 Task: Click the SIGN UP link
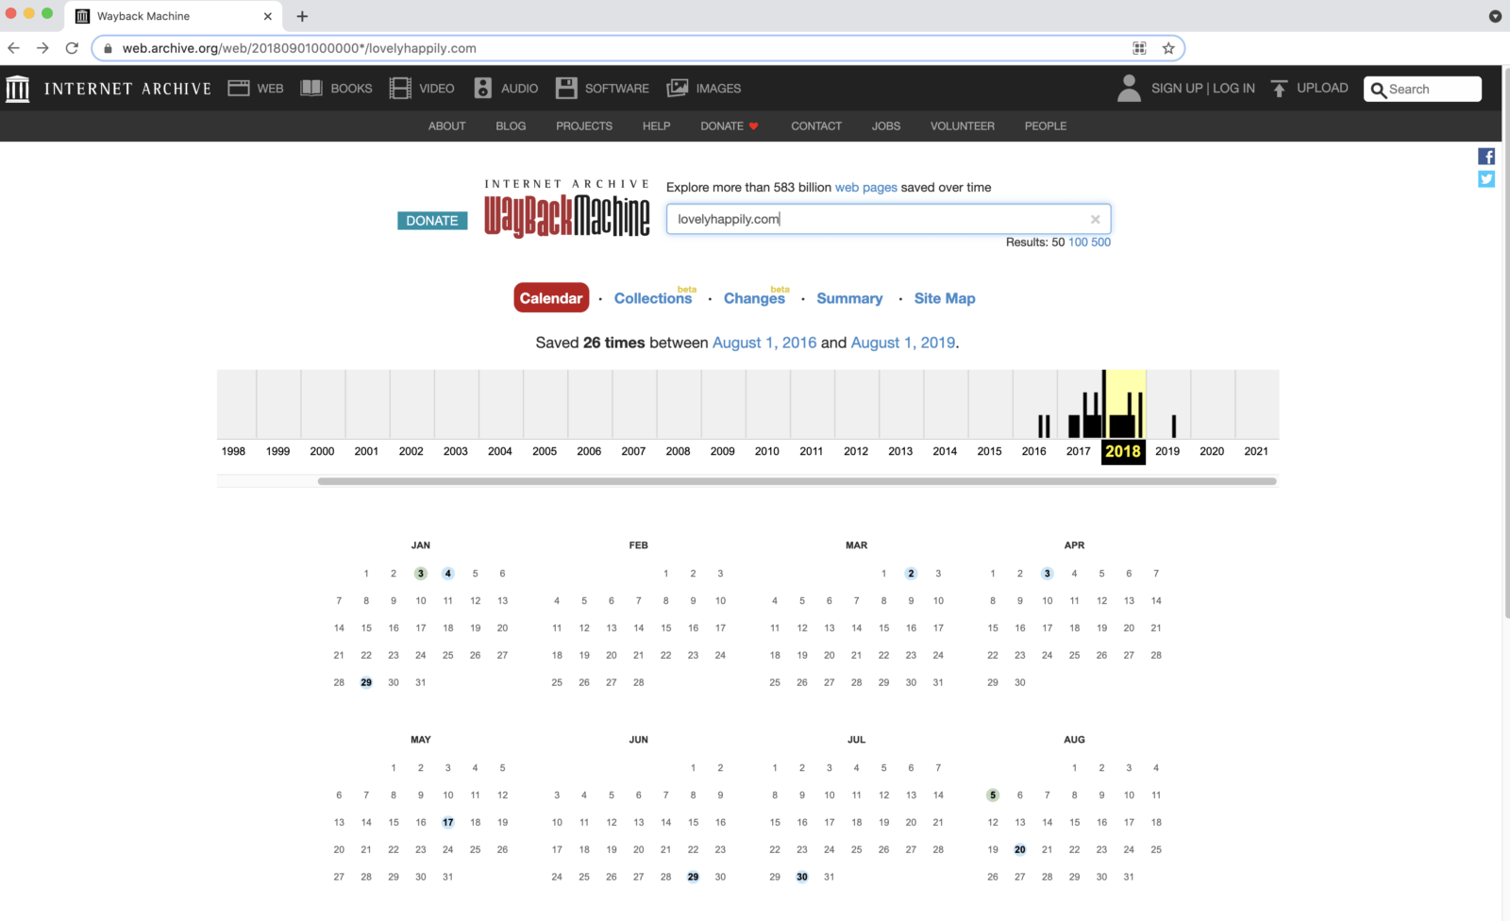click(x=1177, y=88)
